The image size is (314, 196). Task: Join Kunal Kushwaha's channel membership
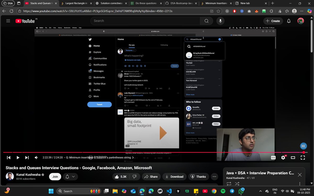click(55, 177)
